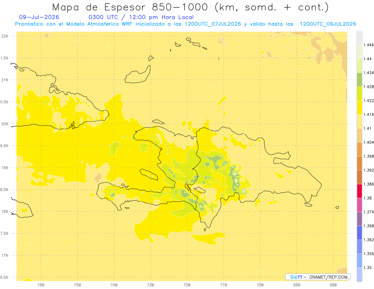Click the 68W longitude label
This screenshot has width=374, height=289.
(333, 285)
